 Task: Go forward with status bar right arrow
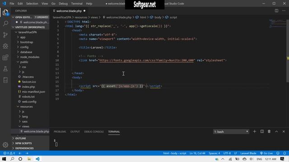click(27, 153)
